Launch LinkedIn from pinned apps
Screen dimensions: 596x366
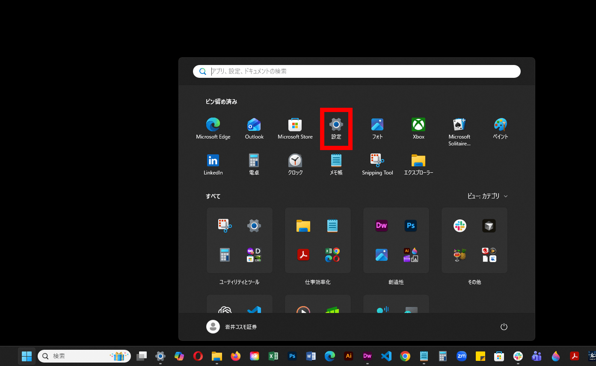pyautogui.click(x=213, y=165)
